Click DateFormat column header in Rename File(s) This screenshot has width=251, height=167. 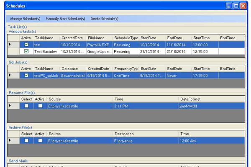(x=212, y=99)
